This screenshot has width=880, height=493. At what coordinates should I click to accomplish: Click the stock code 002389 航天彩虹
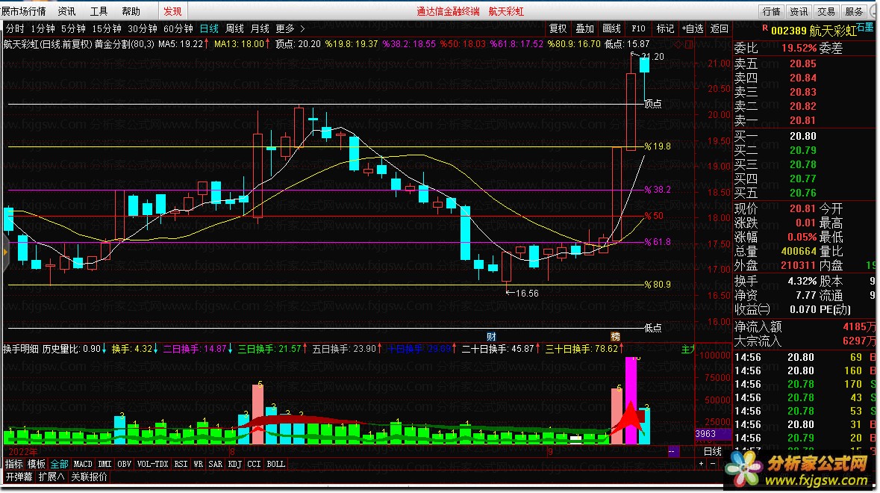[814, 31]
